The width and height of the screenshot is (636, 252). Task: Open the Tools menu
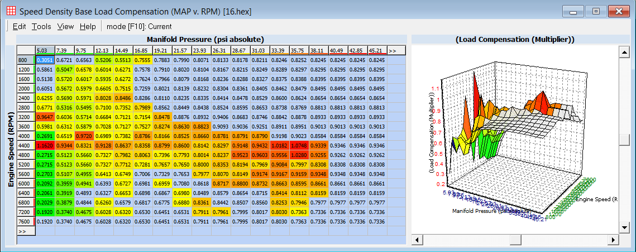pos(41,26)
